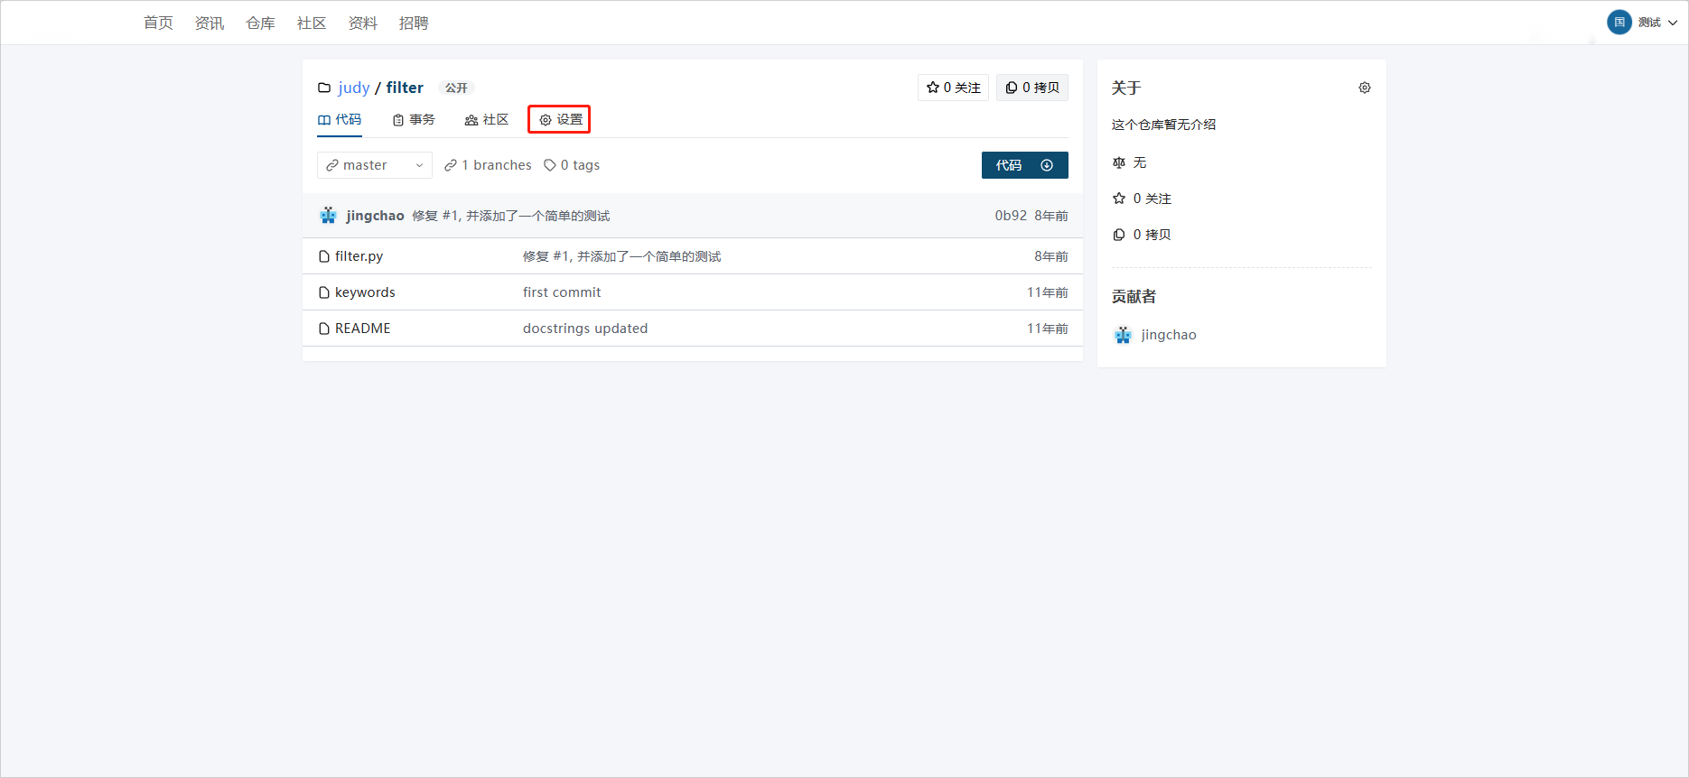View the 1 branches list
The width and height of the screenshot is (1689, 778).
click(489, 165)
